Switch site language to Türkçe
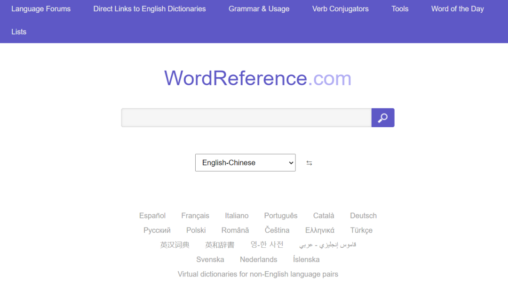The image size is (508, 292). (x=361, y=230)
